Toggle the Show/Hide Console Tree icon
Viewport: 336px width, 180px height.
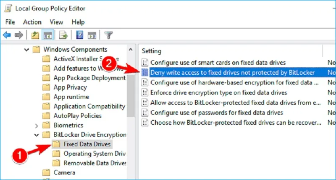[x=47, y=35]
